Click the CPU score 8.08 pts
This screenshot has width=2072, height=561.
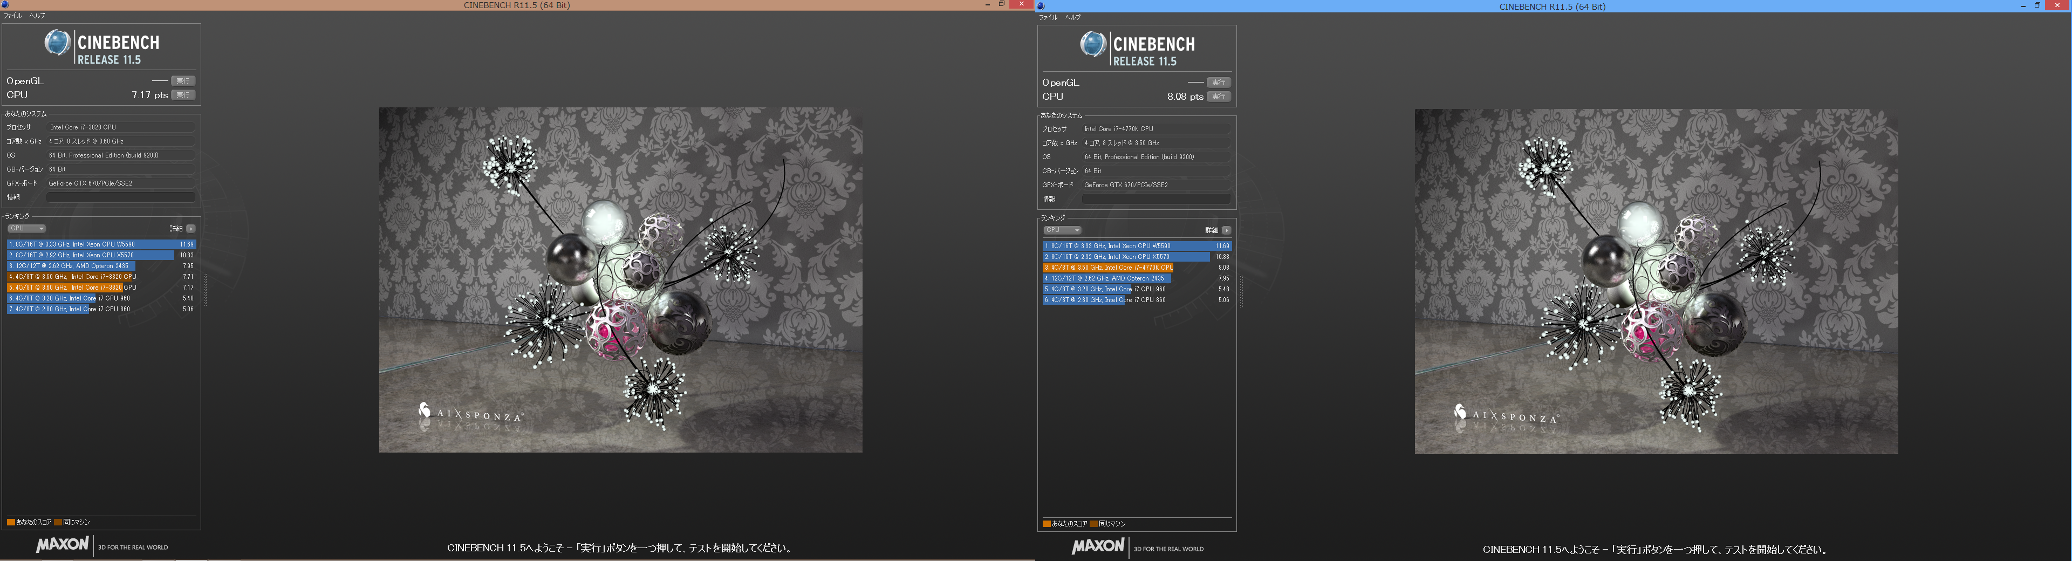coord(1186,97)
